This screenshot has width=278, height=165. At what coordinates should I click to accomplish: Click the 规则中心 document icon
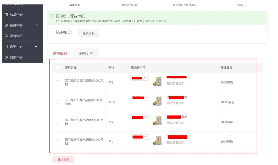pos(6,47)
